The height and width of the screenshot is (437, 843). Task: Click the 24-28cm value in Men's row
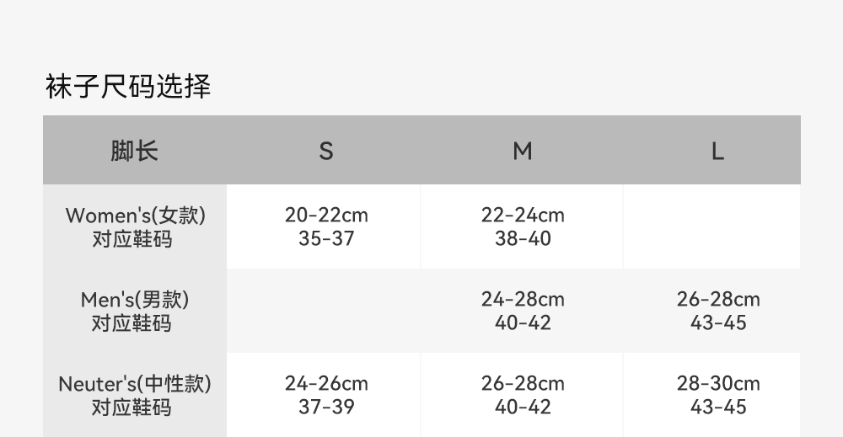[x=523, y=300]
